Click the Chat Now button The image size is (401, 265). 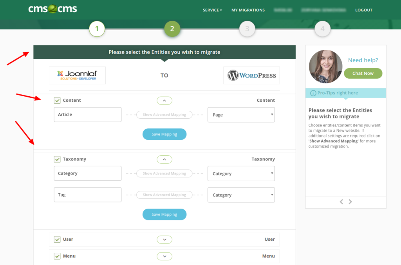point(363,73)
